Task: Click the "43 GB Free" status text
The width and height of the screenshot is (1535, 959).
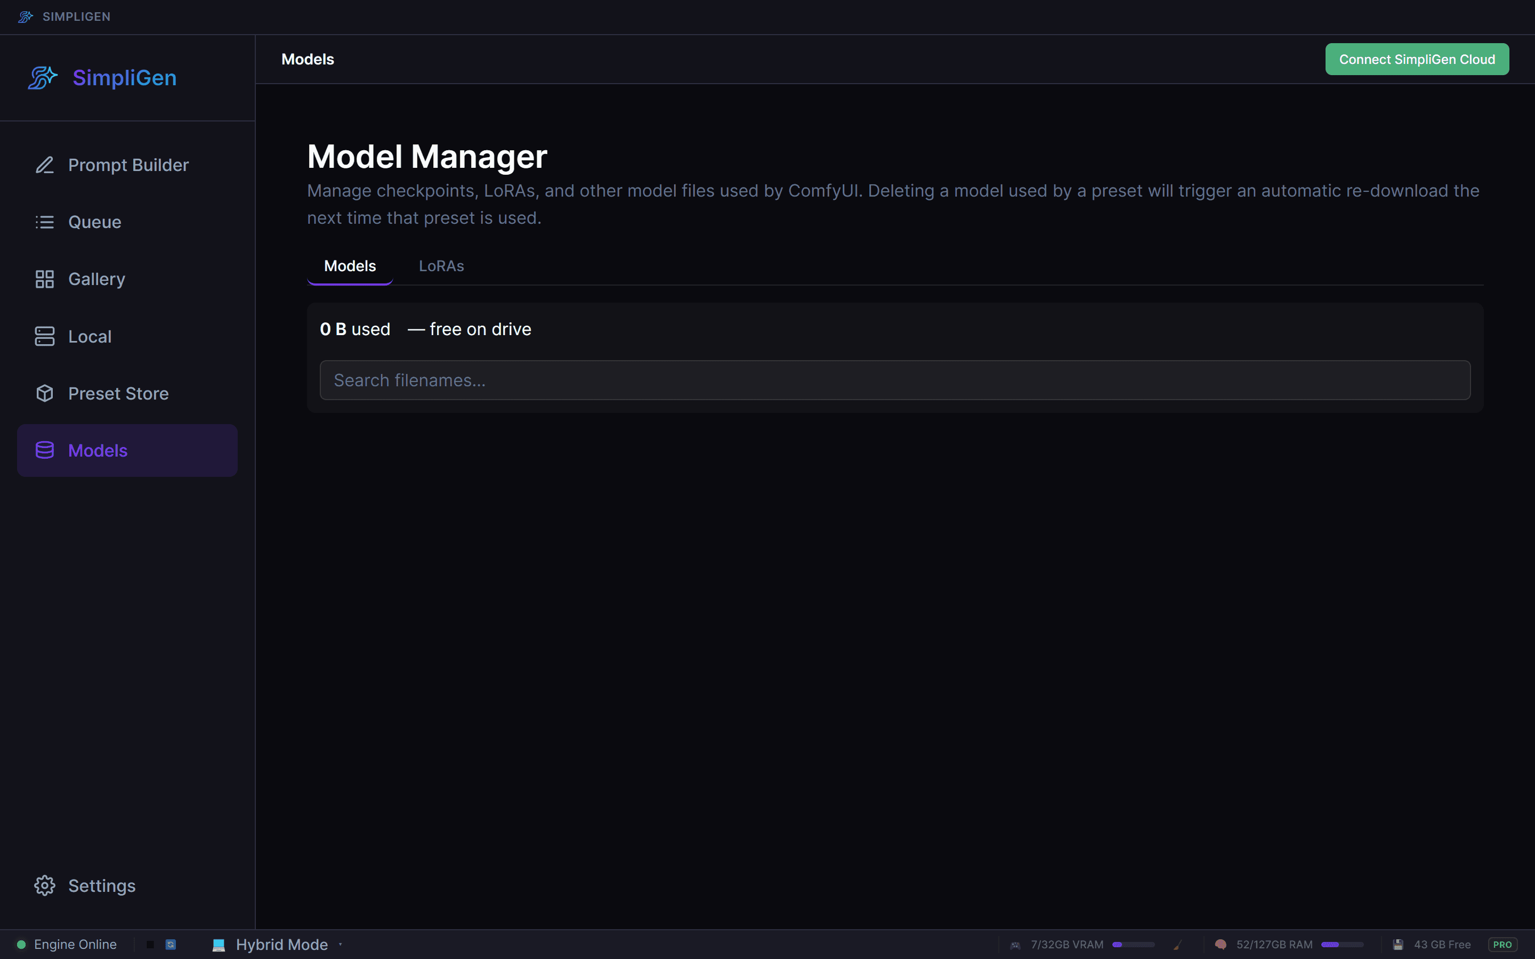Action: click(x=1442, y=945)
